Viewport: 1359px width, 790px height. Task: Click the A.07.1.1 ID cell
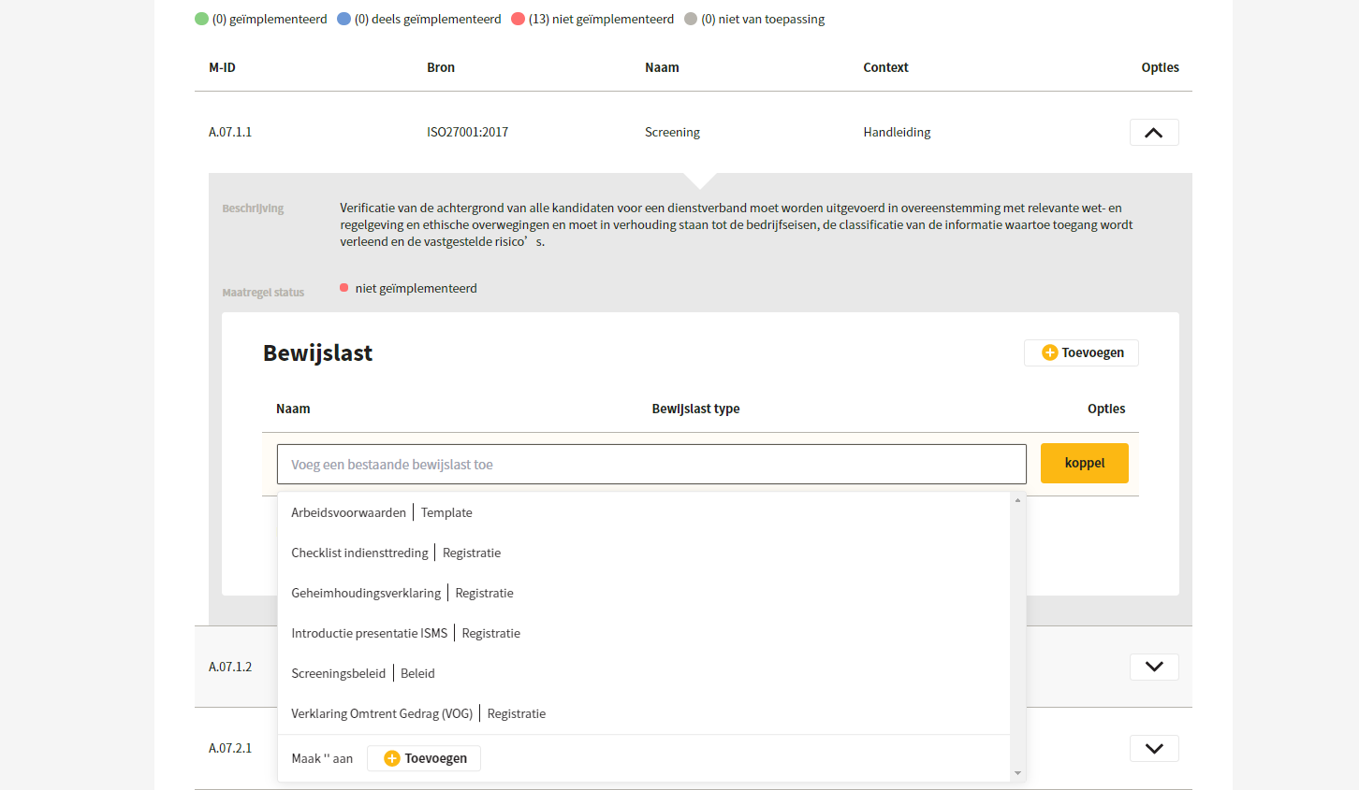tap(230, 132)
